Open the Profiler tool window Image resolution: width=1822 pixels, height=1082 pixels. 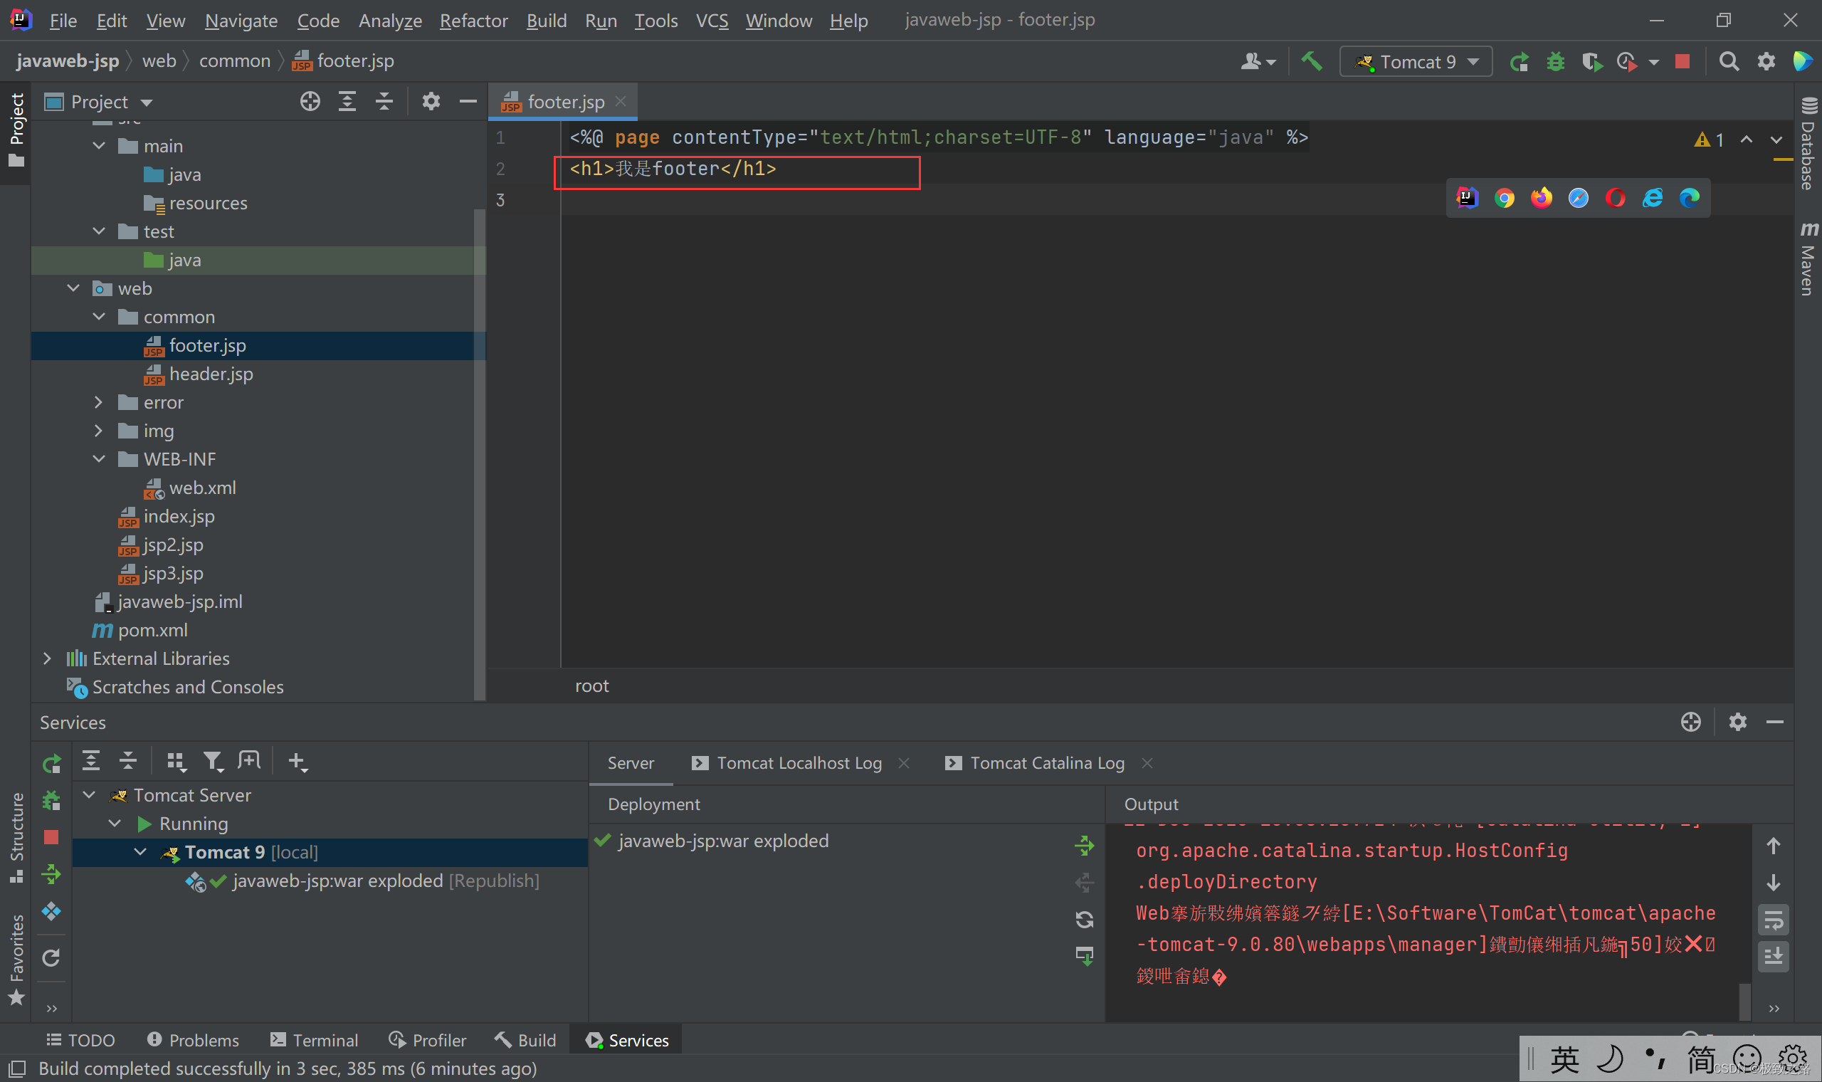click(x=427, y=1041)
